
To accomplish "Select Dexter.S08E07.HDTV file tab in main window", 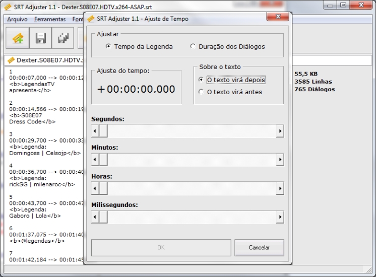I will [45, 60].
